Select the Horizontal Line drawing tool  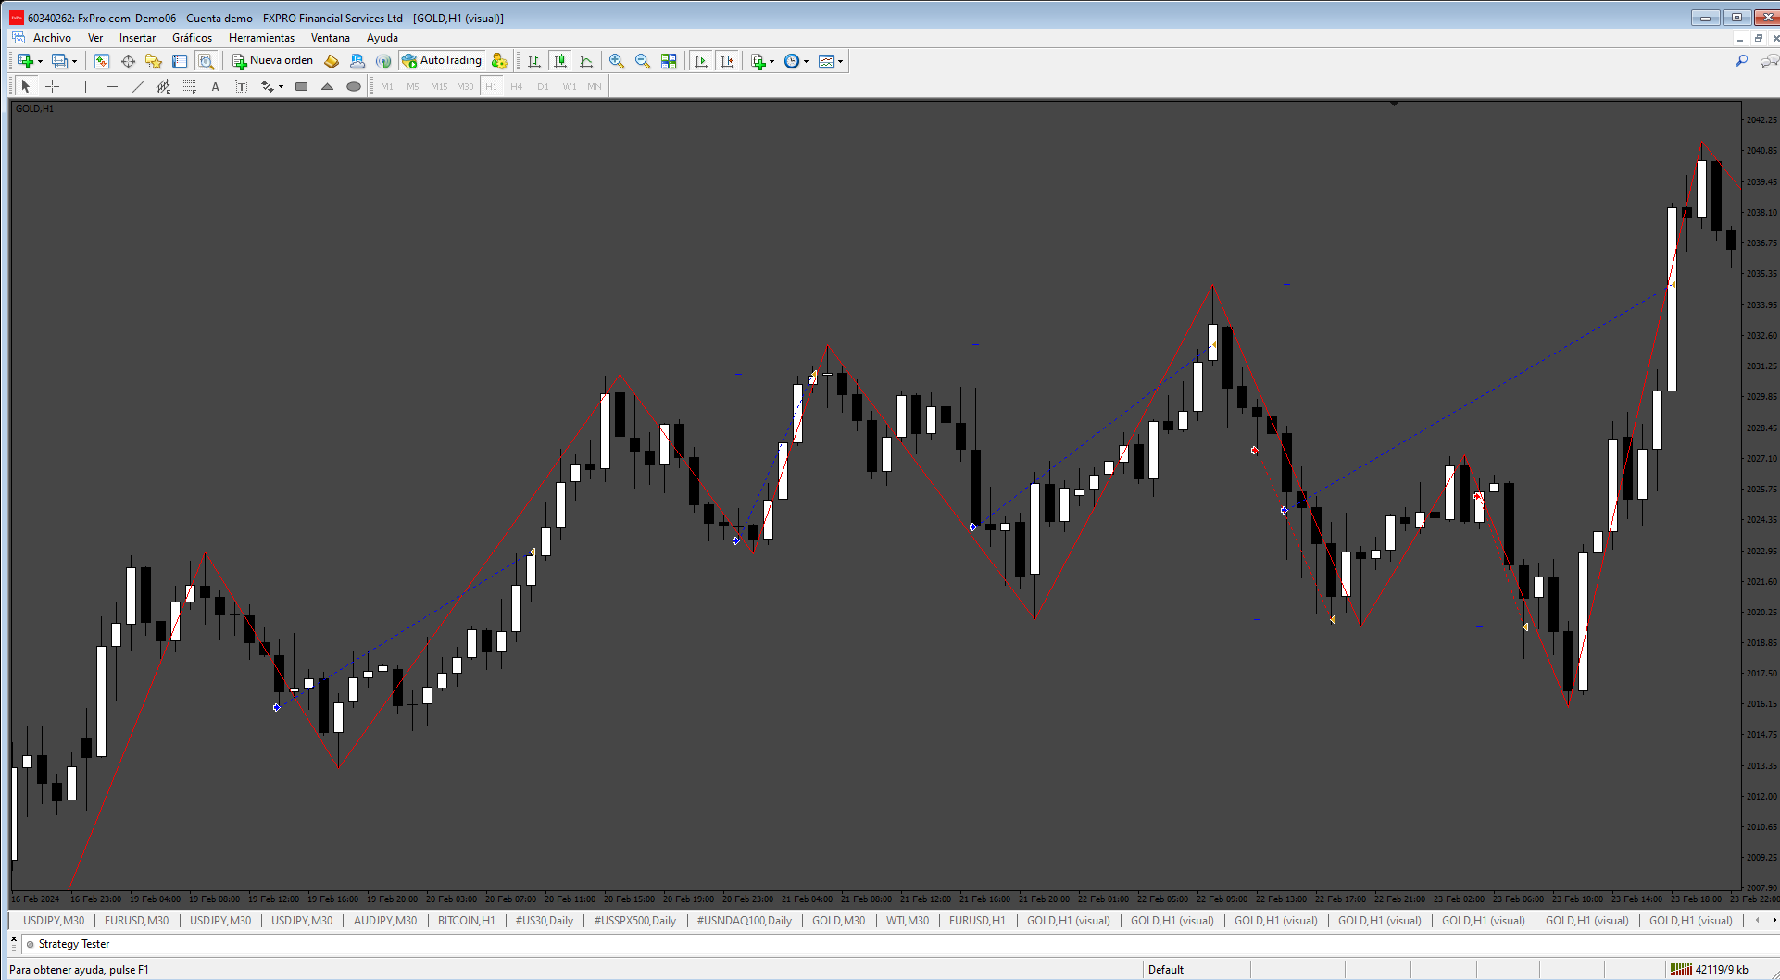pyautogui.click(x=112, y=86)
